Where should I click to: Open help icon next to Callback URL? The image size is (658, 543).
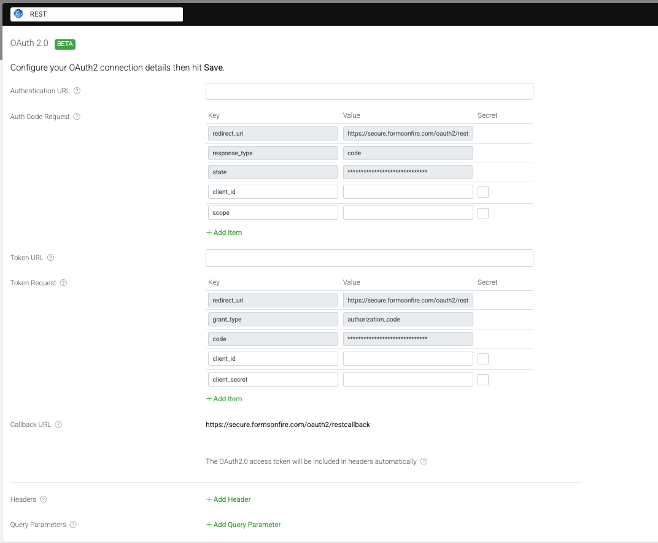click(x=58, y=424)
